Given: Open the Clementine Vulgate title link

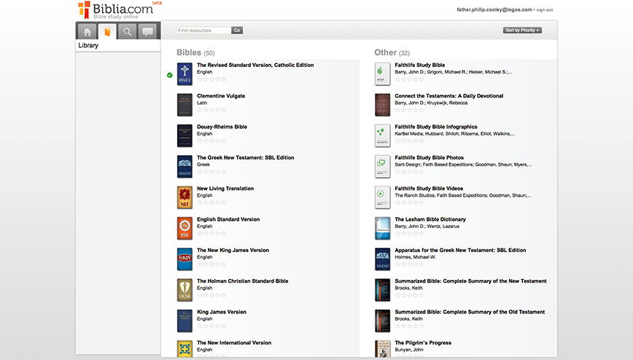Looking at the screenshot, I should (x=221, y=96).
